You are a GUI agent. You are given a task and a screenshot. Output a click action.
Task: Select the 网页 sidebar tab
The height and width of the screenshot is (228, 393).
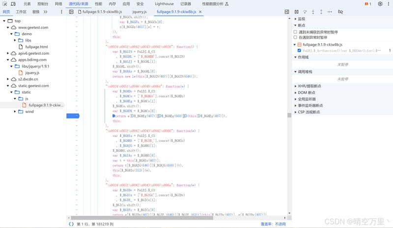coord(6,12)
